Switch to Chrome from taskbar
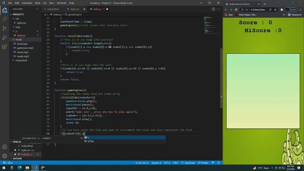 coord(43,168)
